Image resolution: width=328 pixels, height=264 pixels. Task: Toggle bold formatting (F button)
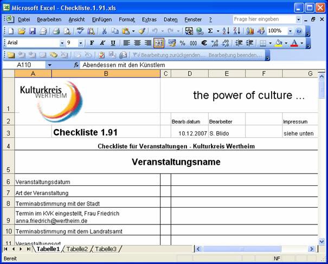click(92, 43)
